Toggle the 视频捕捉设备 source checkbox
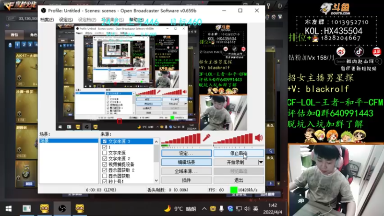This screenshot has height=216, width=384. [x=105, y=164]
